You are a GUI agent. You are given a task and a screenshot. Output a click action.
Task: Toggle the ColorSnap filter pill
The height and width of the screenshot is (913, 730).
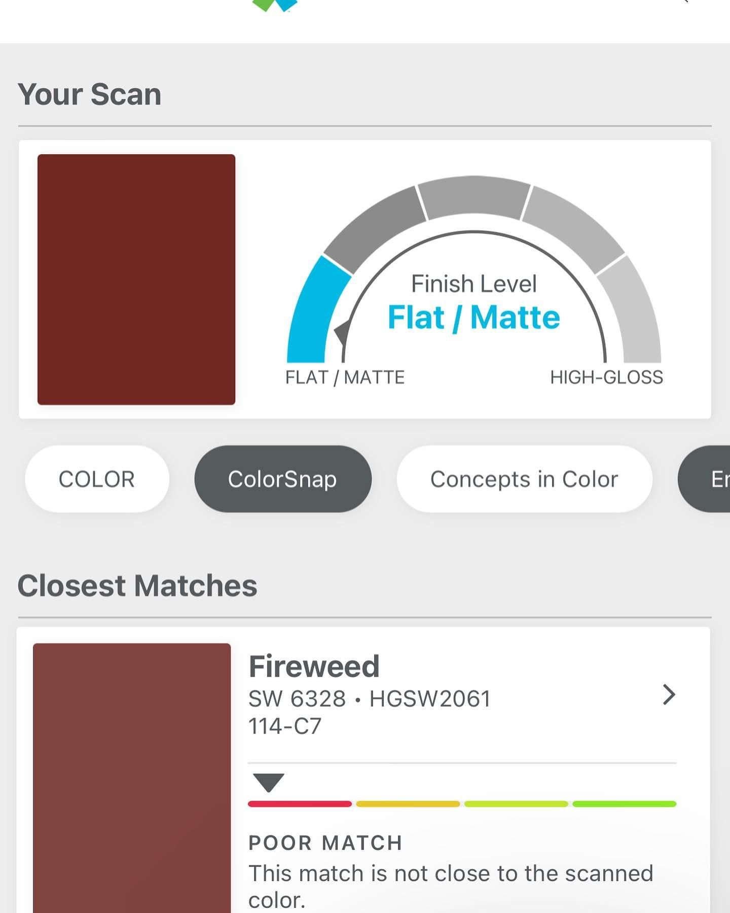(283, 479)
